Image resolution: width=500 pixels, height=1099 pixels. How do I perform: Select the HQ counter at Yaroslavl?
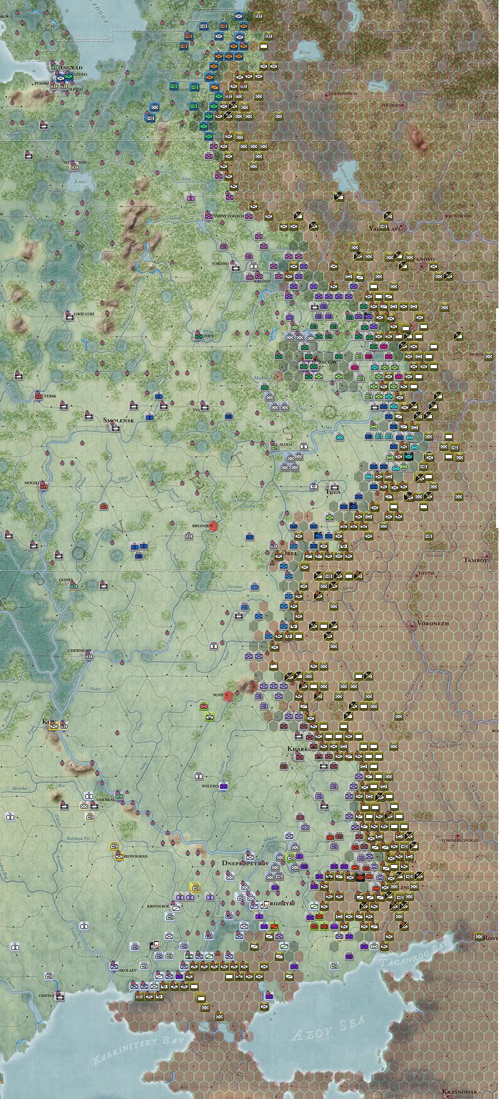[x=384, y=226]
